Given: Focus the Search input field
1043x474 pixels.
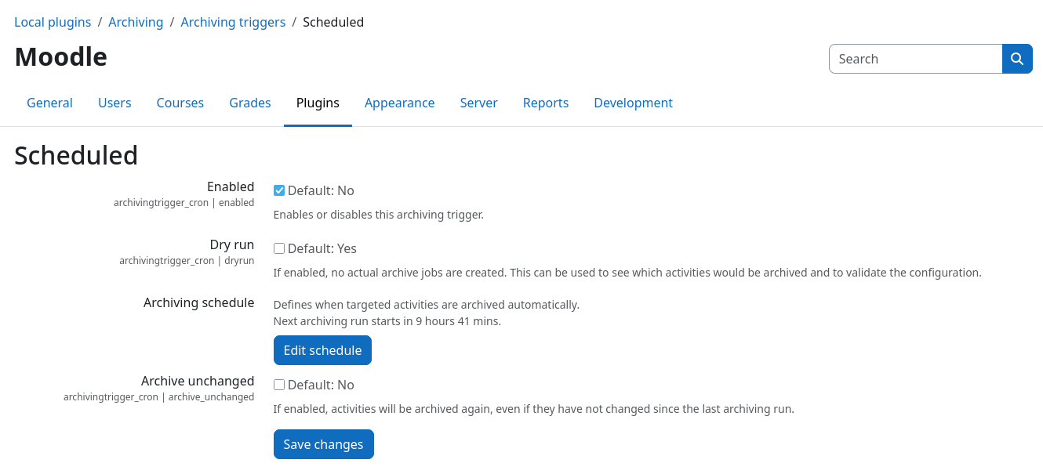Looking at the screenshot, I should (915, 59).
